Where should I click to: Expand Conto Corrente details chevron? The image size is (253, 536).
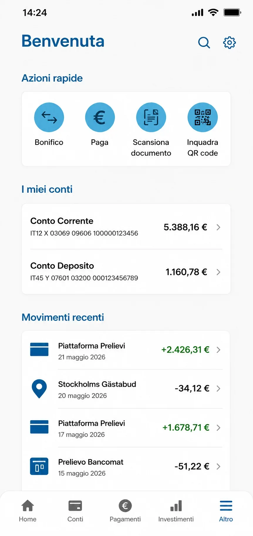pos(218,227)
